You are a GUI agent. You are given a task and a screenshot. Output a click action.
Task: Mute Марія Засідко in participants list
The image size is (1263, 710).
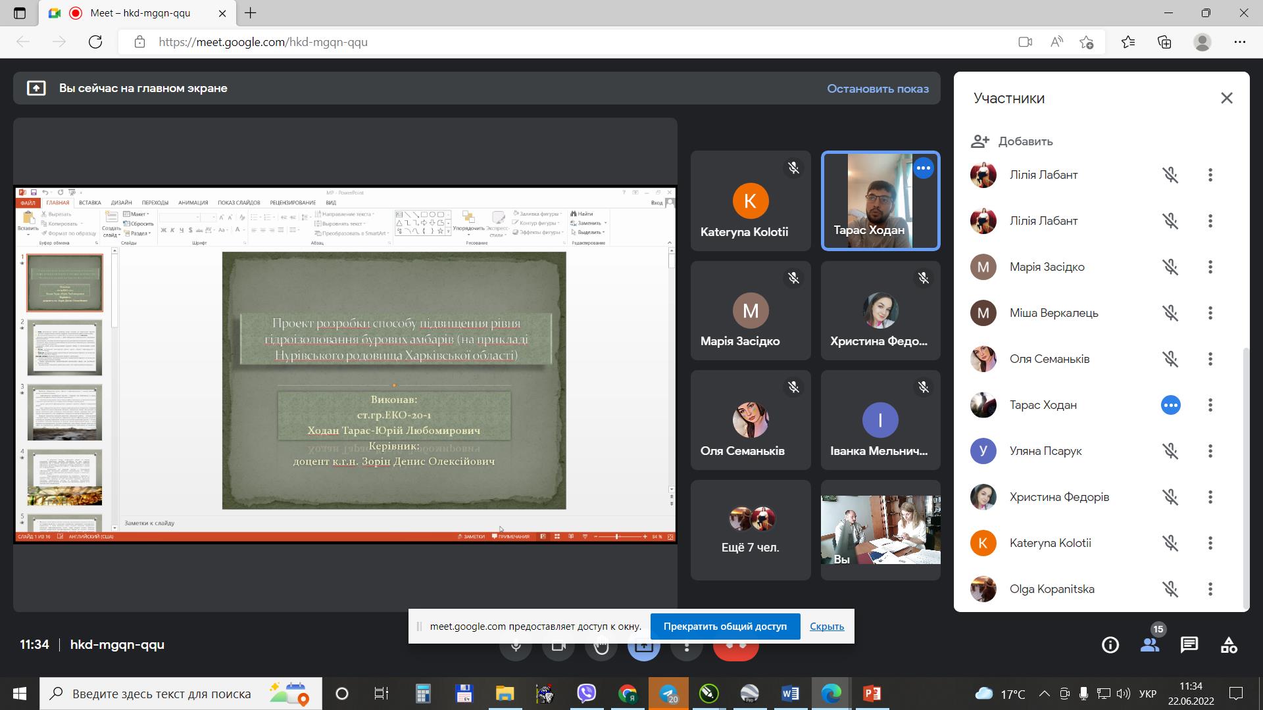click(1170, 267)
